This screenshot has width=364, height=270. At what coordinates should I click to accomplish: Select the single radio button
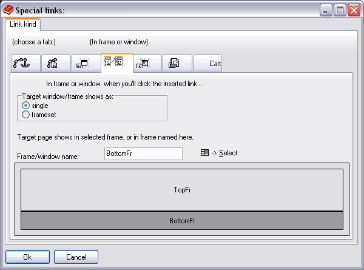(26, 106)
